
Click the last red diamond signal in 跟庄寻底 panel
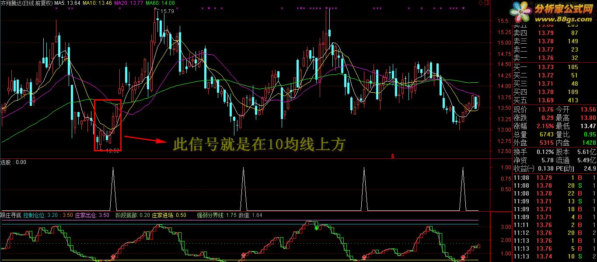463,256
